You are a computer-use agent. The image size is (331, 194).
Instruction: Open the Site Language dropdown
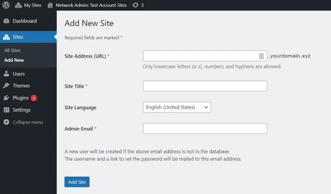coord(176,107)
